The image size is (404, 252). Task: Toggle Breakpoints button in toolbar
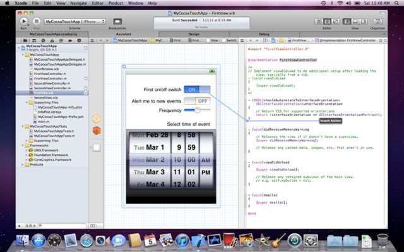point(117,21)
